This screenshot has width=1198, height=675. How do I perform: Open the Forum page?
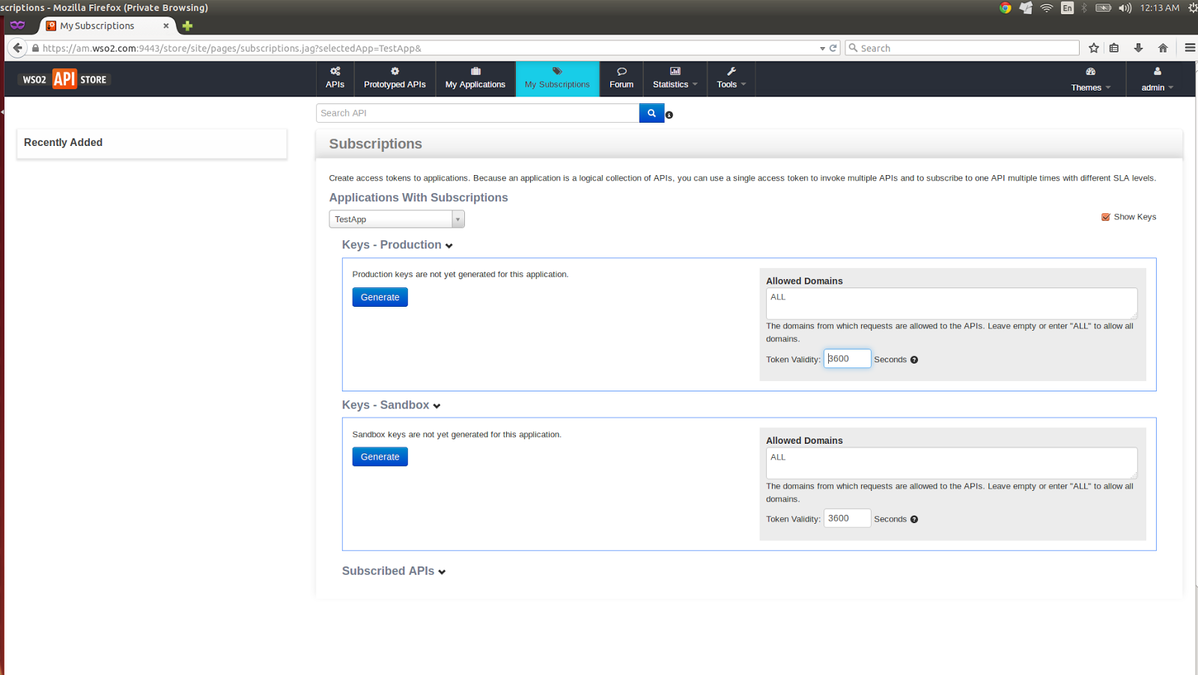(x=621, y=79)
